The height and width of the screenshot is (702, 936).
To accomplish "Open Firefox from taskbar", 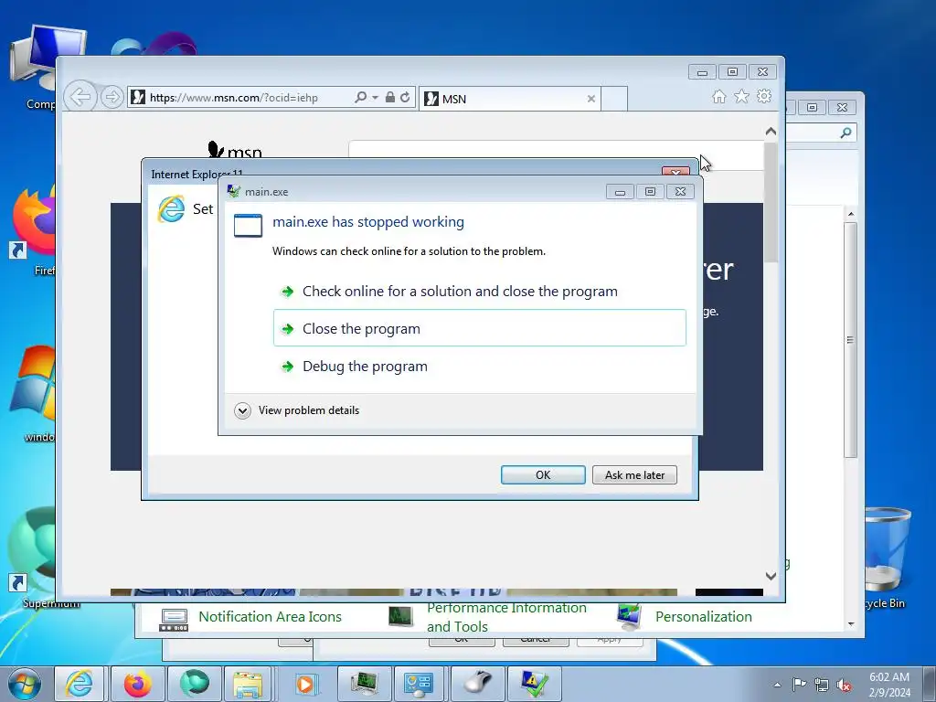I will pos(137,684).
